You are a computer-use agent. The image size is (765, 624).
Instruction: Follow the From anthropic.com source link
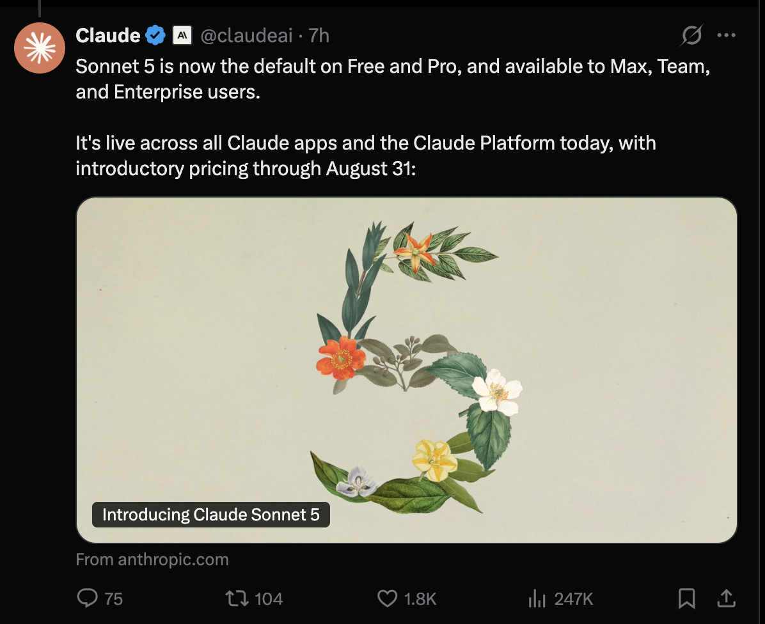(x=152, y=559)
